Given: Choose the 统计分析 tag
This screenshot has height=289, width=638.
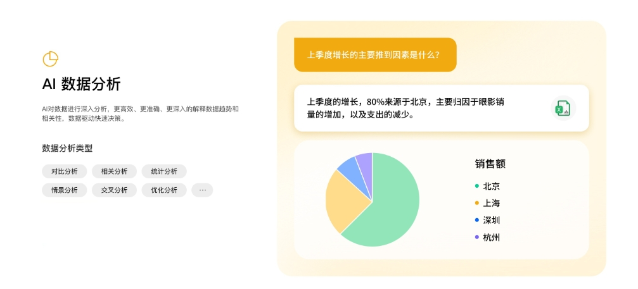Looking at the screenshot, I should 164,171.
